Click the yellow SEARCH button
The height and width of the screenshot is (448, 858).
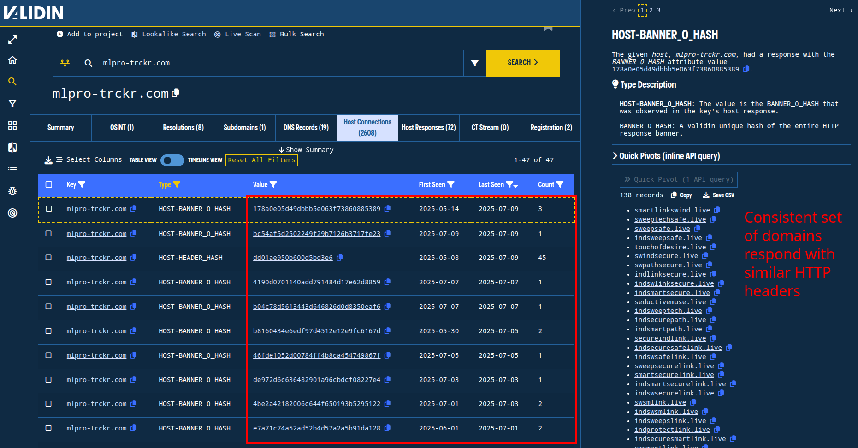coord(523,63)
